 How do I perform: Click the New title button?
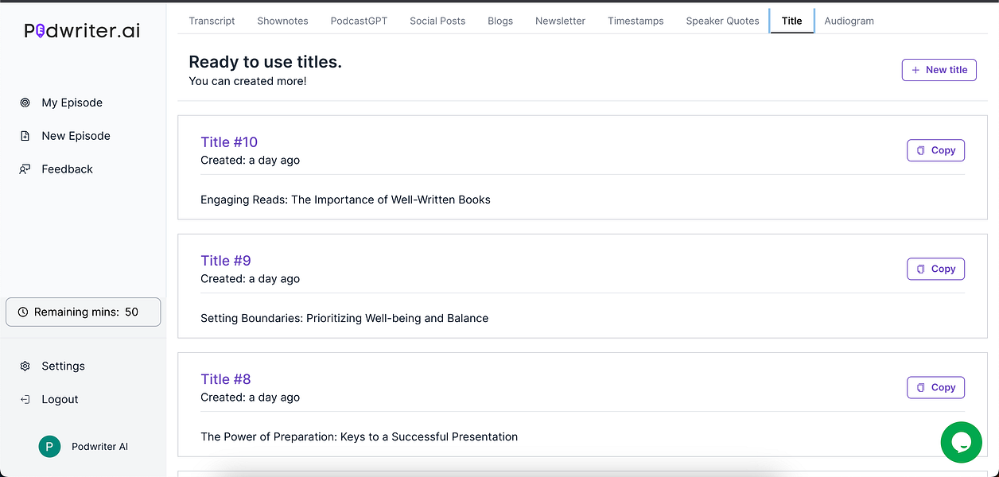tap(939, 70)
